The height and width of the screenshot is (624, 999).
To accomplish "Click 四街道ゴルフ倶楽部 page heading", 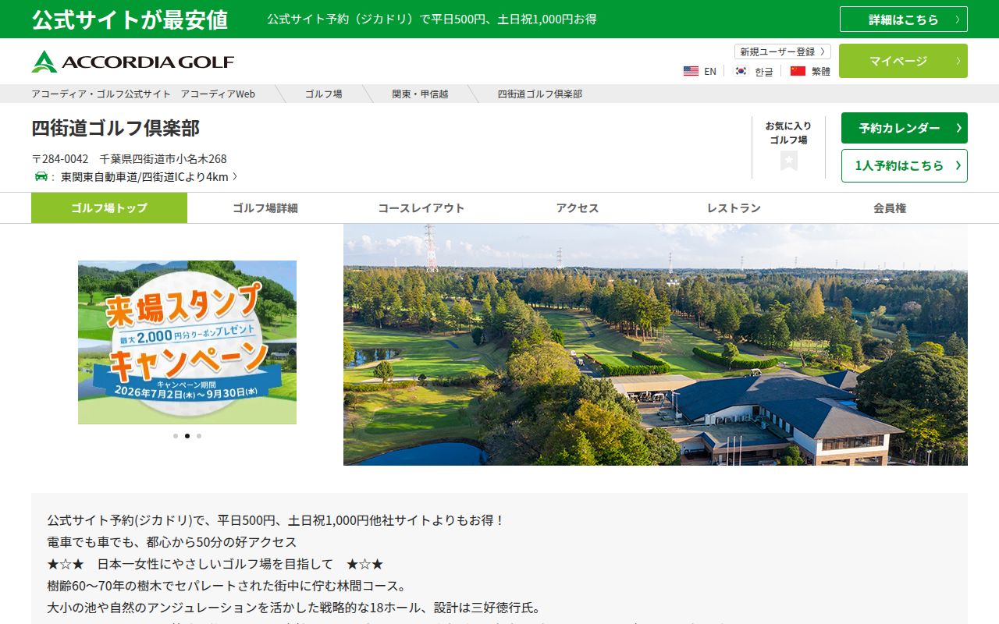I will 116,128.
